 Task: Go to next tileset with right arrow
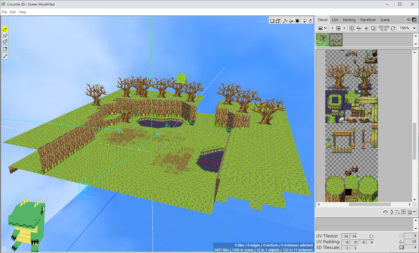(344, 28)
